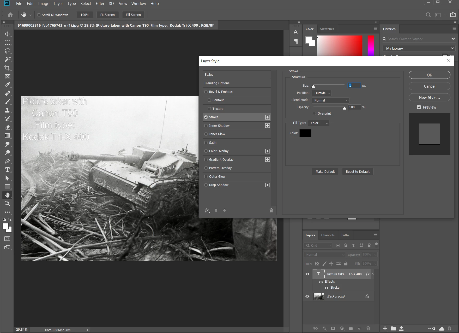Screen dimensions: 459x333
Task: Enable the Contour checkbox
Action: point(209,100)
